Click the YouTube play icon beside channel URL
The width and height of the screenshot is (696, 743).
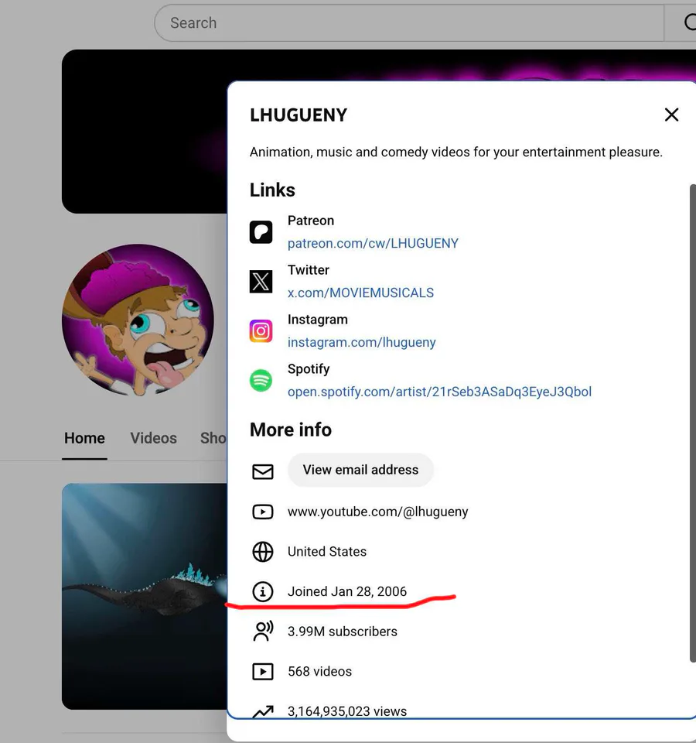(x=262, y=512)
